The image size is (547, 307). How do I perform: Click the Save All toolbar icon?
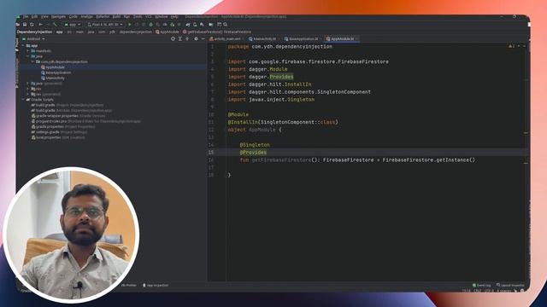pyautogui.click(x=25, y=25)
